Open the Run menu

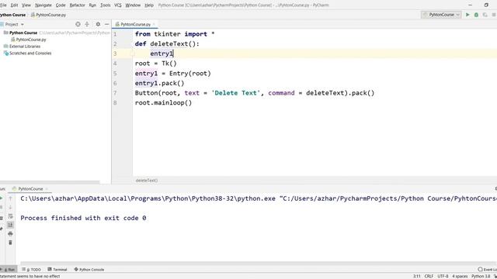pyautogui.click(x=92, y=5)
